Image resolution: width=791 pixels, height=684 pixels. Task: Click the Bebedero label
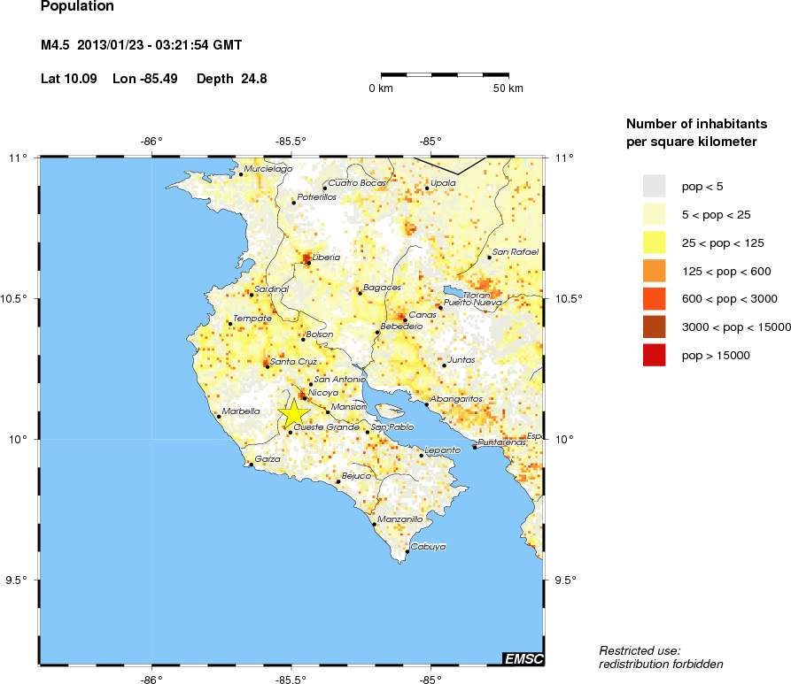pyautogui.click(x=401, y=327)
